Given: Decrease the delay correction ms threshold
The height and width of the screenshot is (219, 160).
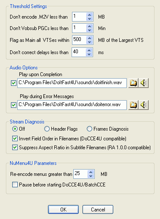Looking at the screenshot, I should [89, 54].
